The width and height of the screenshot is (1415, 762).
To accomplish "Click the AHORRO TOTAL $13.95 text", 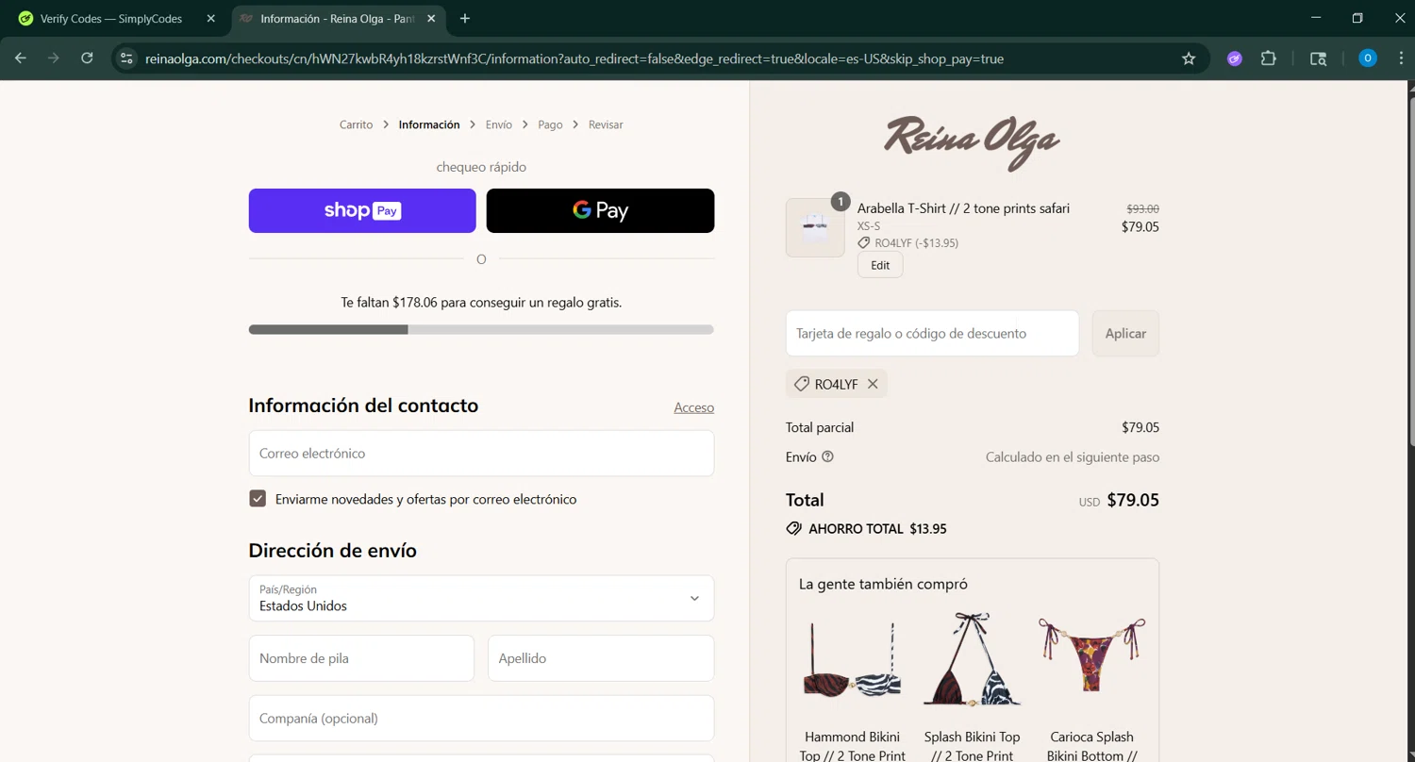I will coord(877,529).
